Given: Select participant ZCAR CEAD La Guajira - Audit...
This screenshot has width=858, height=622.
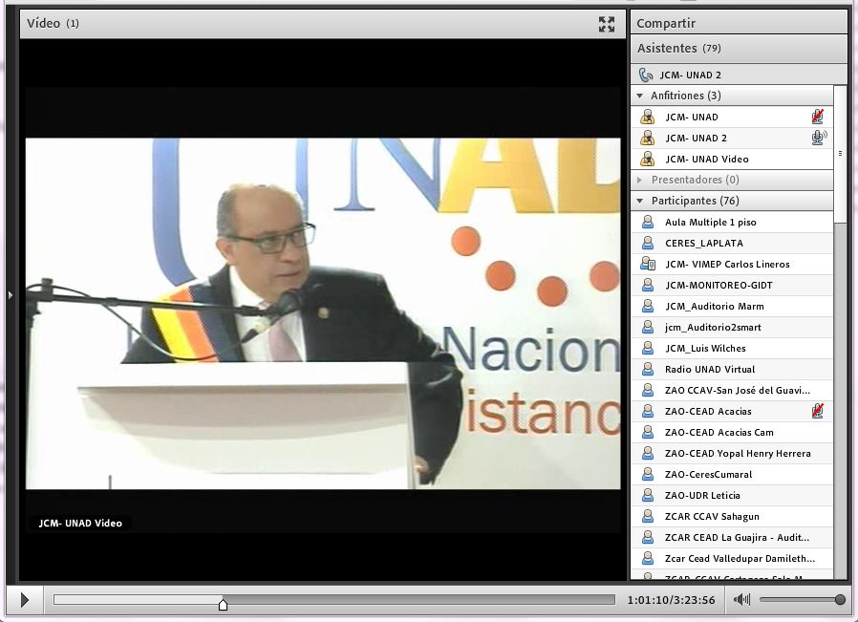Looking at the screenshot, I should point(732,537).
